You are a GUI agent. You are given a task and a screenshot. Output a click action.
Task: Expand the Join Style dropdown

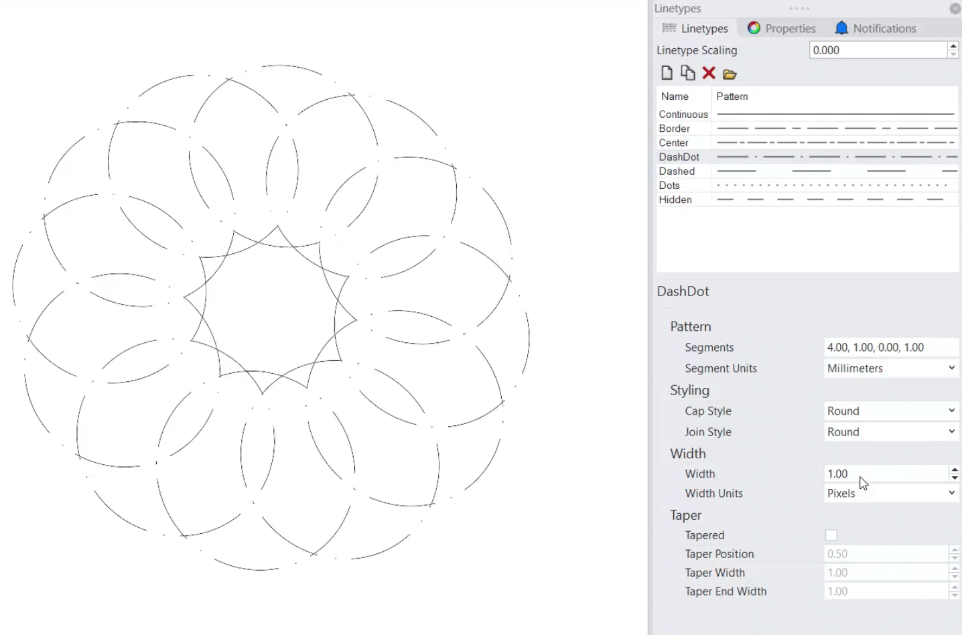tap(890, 432)
